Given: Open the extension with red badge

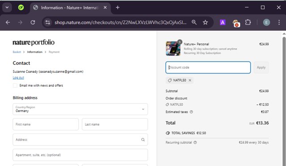Looking at the screenshot, I should coord(236,23).
